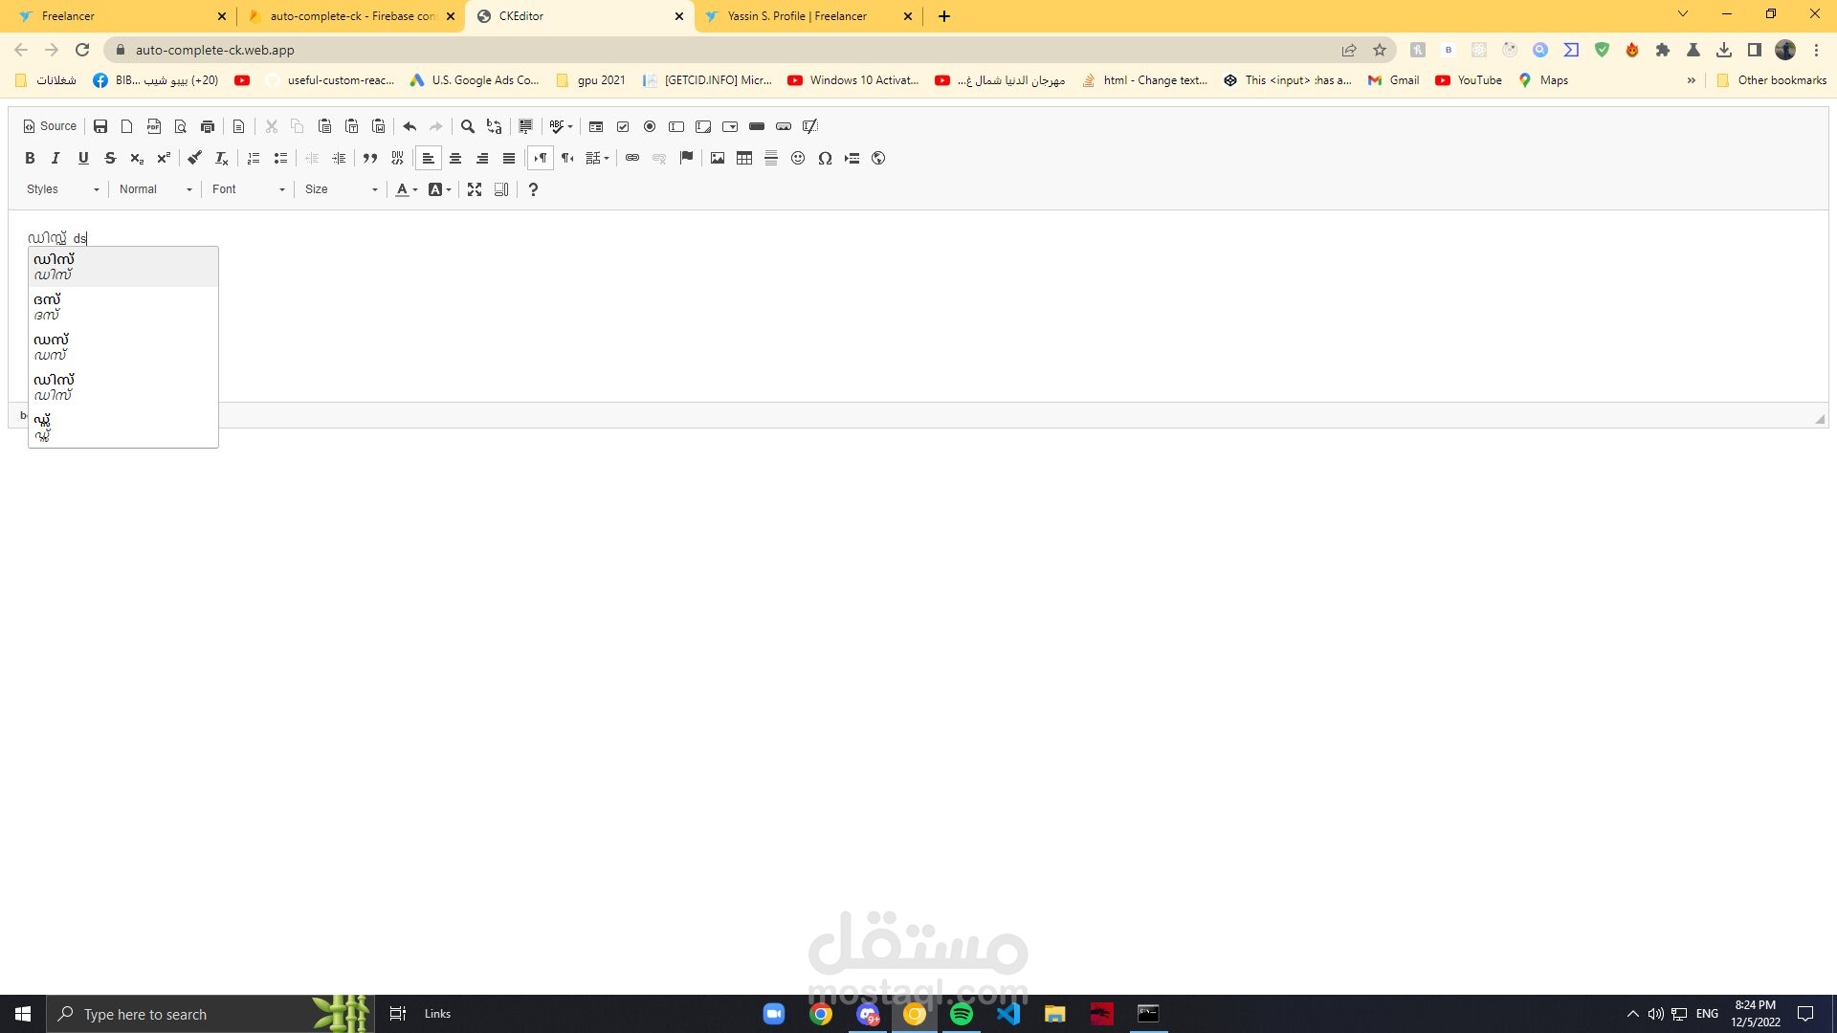Click the Copy Formatting paintbrush icon
This screenshot has width=1837, height=1033.
(194, 158)
